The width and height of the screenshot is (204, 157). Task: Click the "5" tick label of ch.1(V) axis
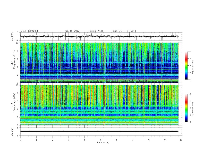tap(18, 33)
